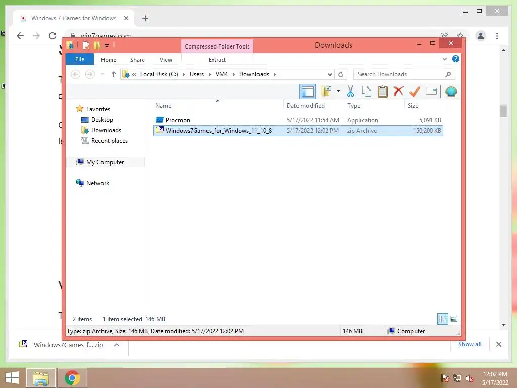
Task: Click the shell icon in toolbar
Action: (x=451, y=91)
